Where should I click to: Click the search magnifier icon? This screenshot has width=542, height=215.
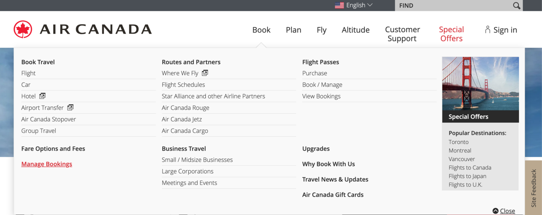tap(517, 6)
